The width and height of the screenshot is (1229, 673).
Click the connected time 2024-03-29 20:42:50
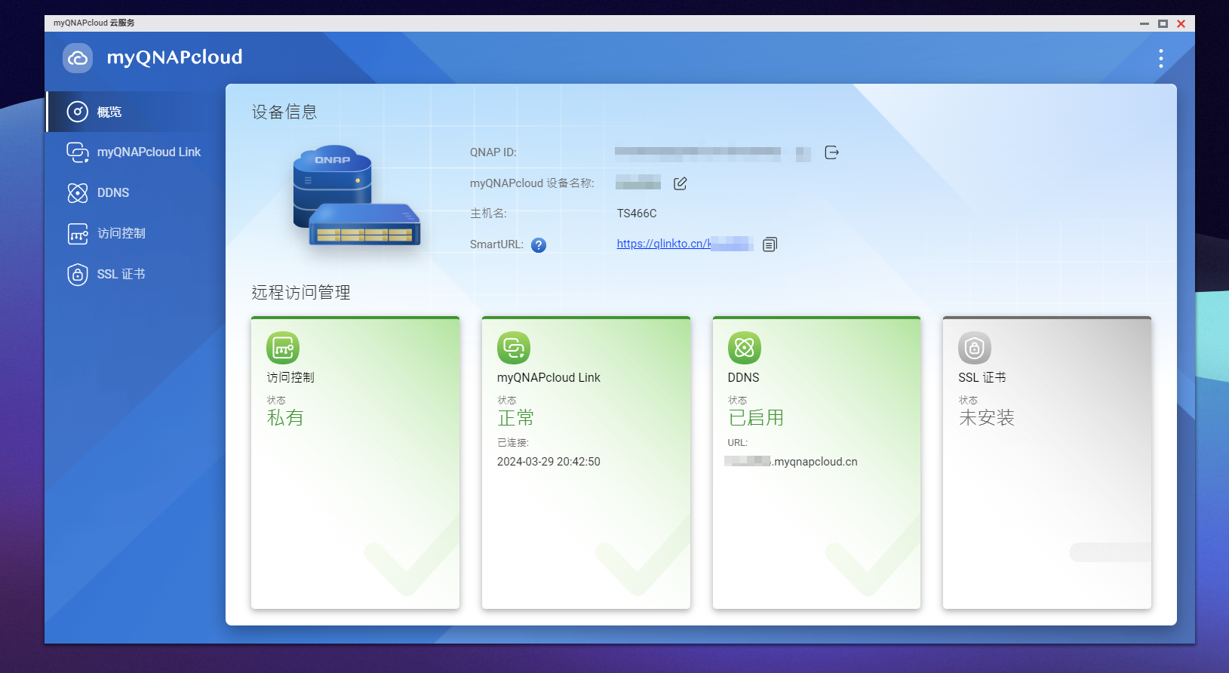(548, 462)
